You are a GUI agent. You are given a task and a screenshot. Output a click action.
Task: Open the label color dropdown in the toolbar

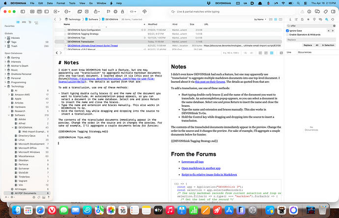(x=133, y=12)
